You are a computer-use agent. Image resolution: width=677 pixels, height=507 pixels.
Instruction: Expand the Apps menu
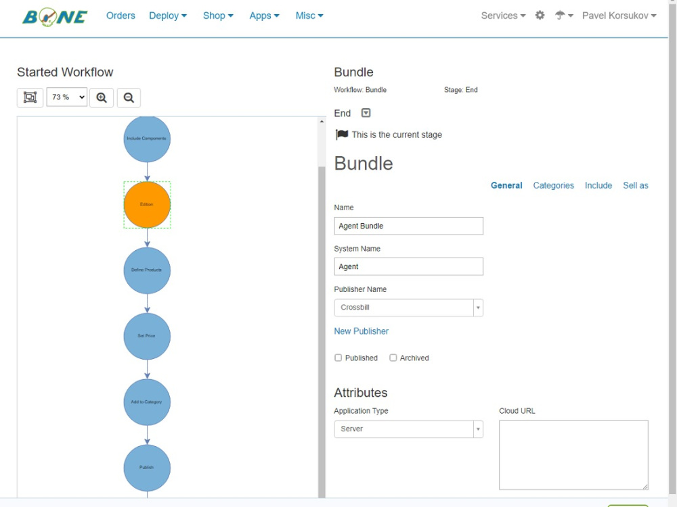coord(264,16)
